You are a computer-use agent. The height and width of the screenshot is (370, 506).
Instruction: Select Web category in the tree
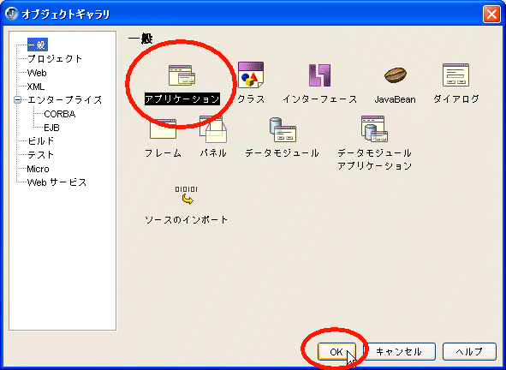coord(37,73)
